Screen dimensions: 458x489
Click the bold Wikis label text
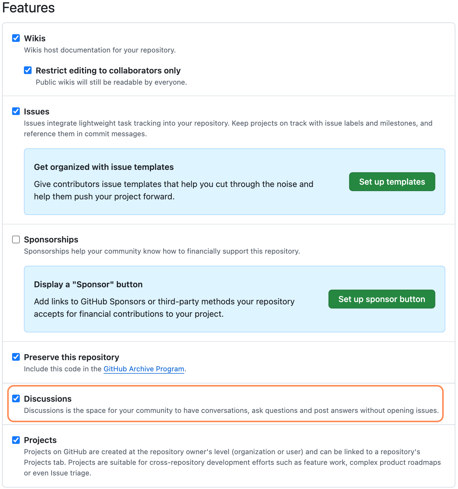tap(35, 38)
